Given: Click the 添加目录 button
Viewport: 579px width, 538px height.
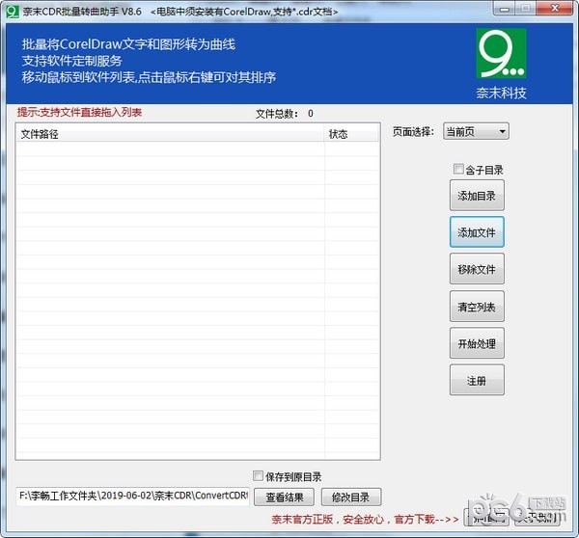Looking at the screenshot, I should 477,196.
